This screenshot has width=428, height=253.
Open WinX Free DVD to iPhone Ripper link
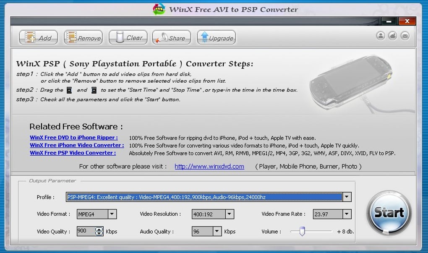[74, 138]
